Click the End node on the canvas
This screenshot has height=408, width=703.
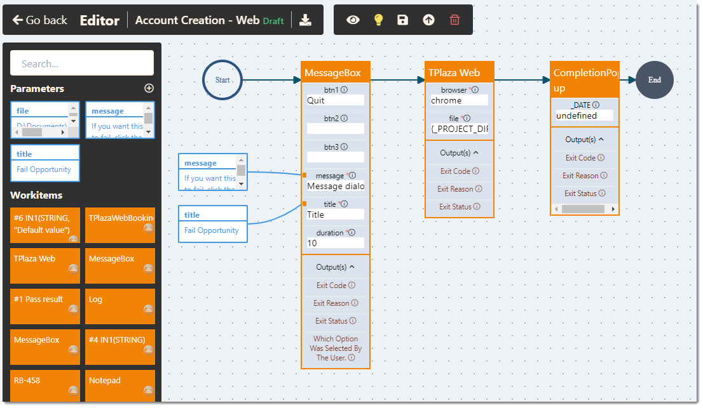click(654, 80)
